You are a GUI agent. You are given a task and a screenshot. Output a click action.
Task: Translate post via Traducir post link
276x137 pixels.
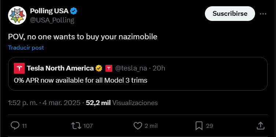[26, 48]
